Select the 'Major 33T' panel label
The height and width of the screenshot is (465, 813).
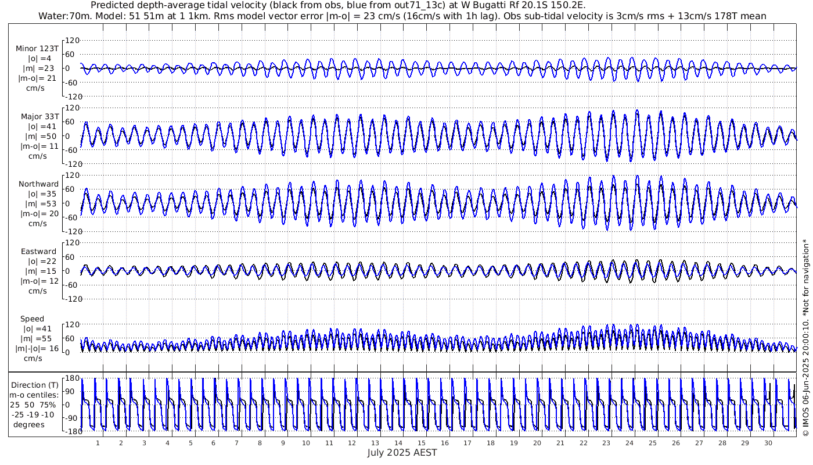[39, 117]
